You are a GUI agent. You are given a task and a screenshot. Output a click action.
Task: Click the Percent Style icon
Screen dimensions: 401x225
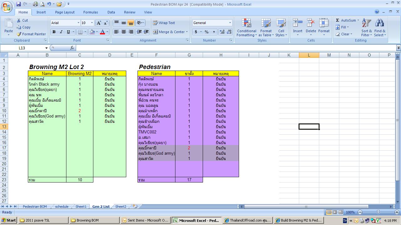click(206, 32)
